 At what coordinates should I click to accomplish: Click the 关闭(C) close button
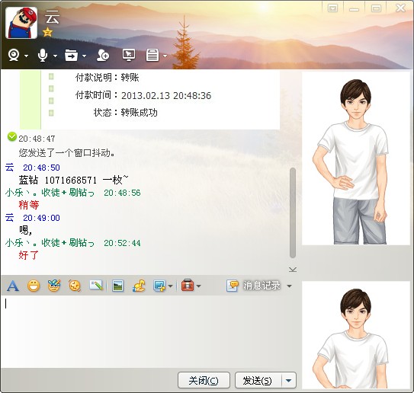(204, 380)
